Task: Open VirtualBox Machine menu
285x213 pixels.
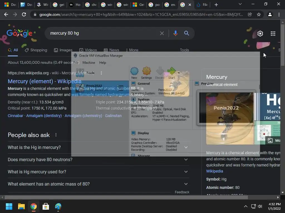Action: click(89, 63)
